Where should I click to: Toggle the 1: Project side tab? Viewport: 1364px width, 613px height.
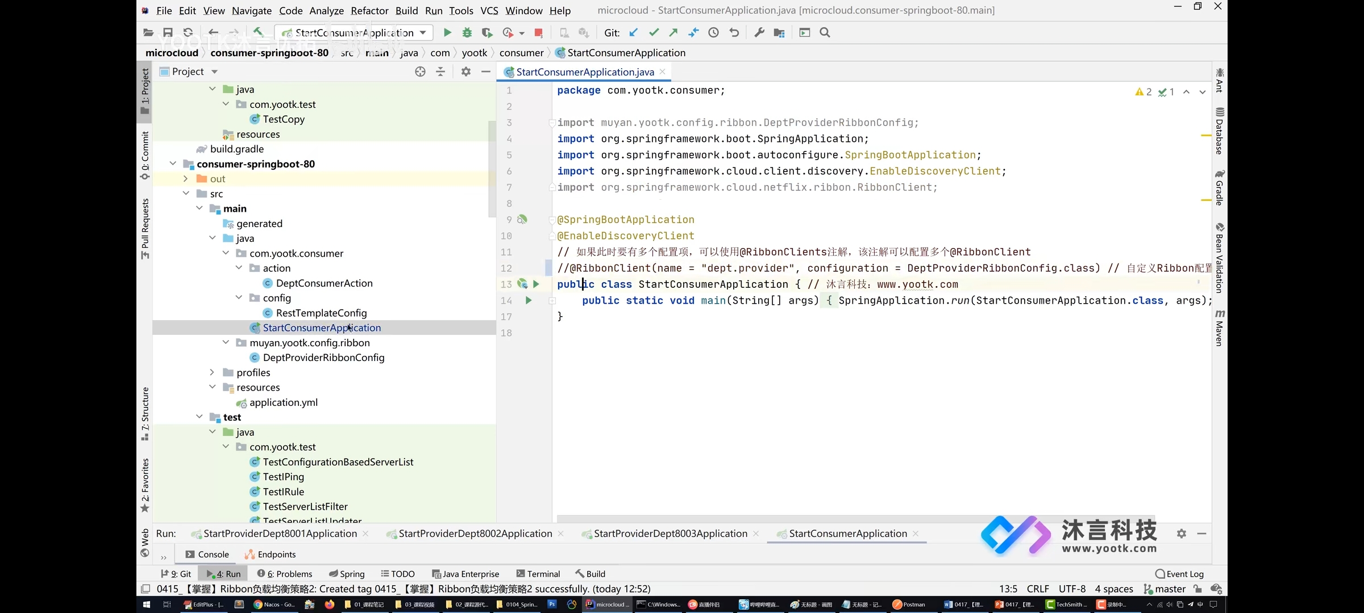click(145, 91)
